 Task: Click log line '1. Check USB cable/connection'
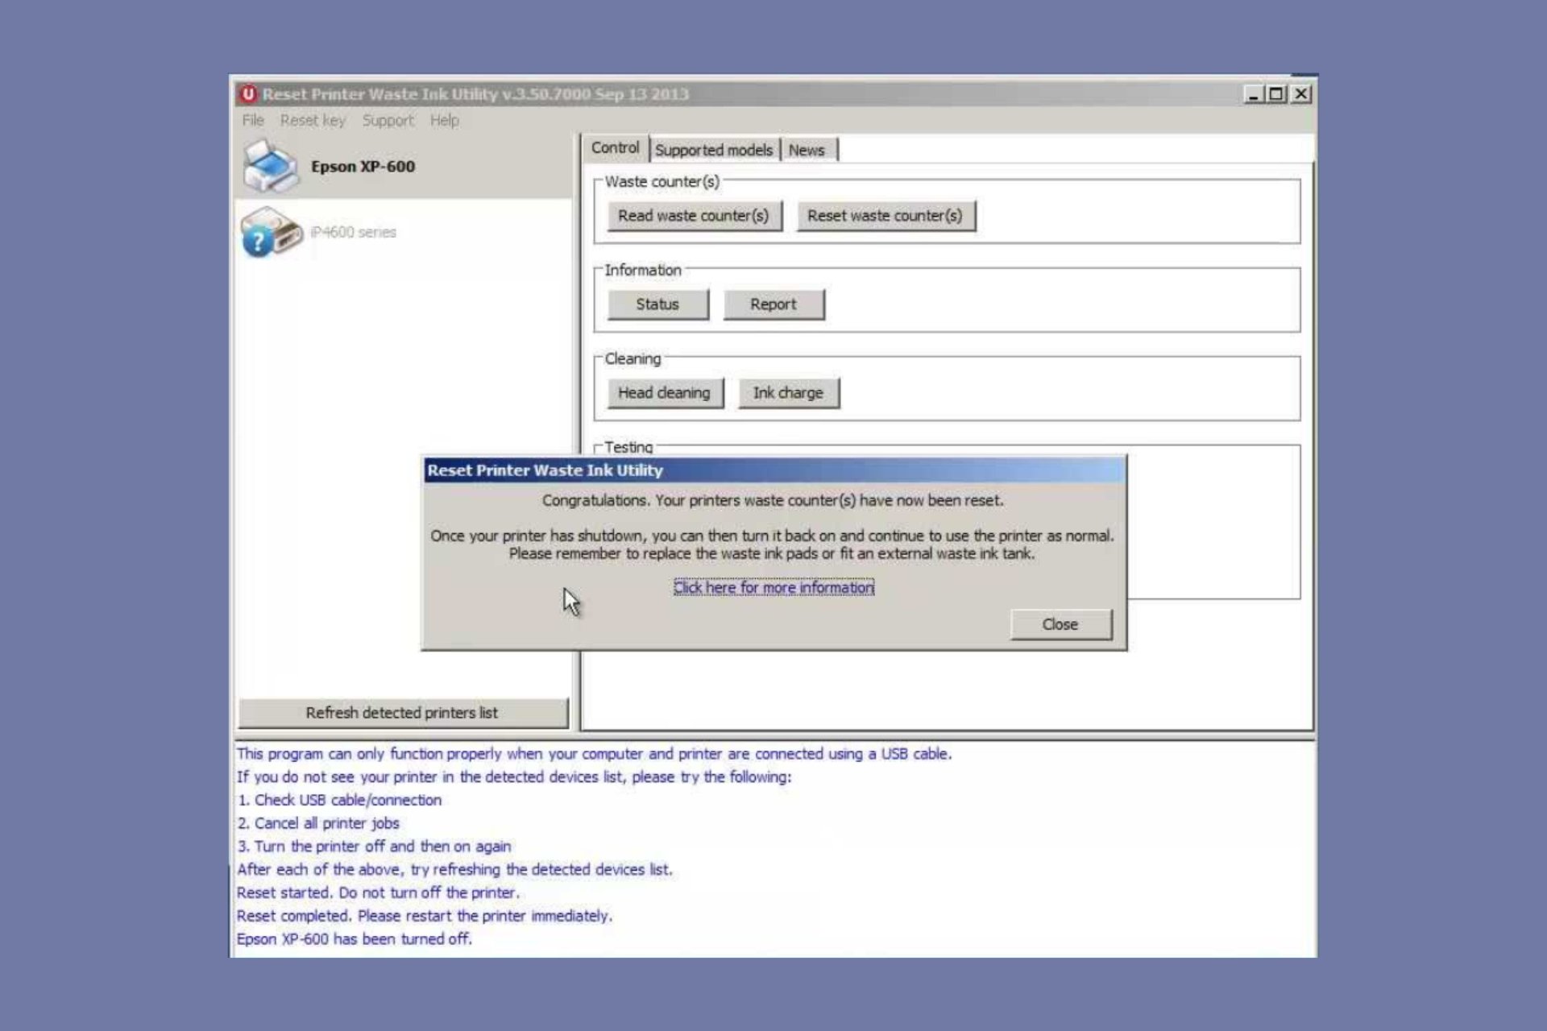coord(339,800)
